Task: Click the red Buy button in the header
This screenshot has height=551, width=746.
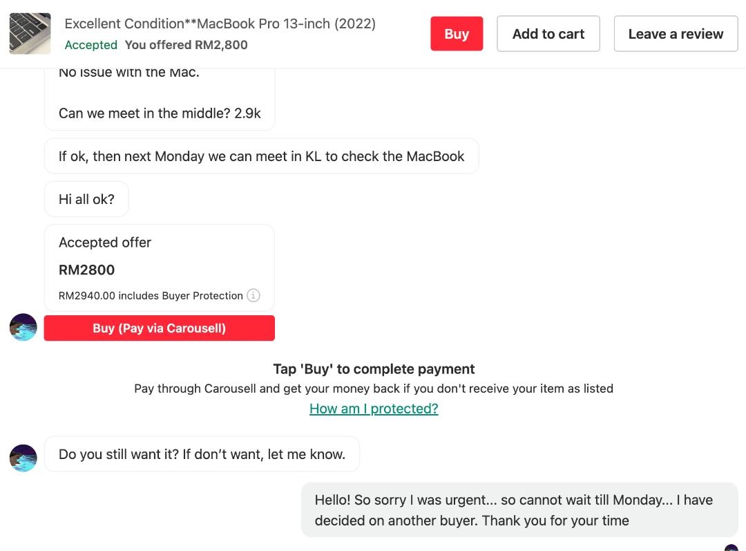Action: point(457,34)
